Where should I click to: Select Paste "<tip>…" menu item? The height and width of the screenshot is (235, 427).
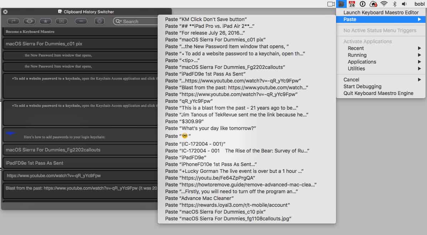tap(246, 60)
